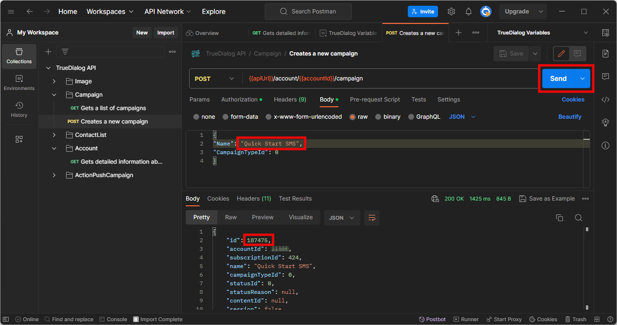This screenshot has height=325, width=617.
Task: Expand the ActionPushCampaign folder
Action: (54, 175)
